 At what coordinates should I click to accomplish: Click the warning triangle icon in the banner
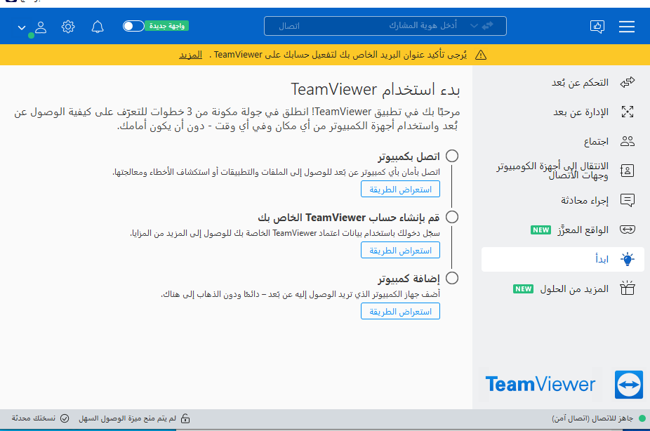[480, 55]
